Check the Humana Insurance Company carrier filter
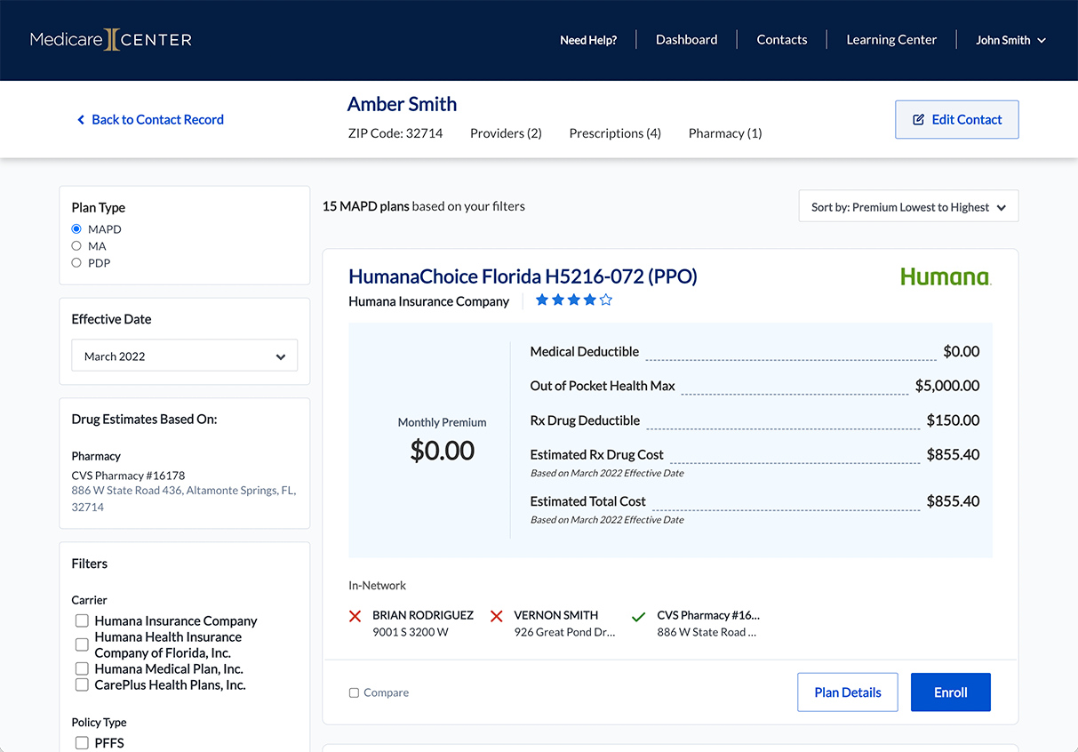1078x752 pixels. pos(82,621)
